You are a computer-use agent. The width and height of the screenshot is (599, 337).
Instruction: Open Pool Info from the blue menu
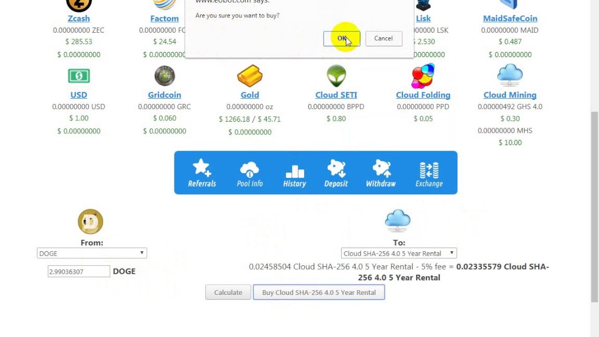point(249,174)
